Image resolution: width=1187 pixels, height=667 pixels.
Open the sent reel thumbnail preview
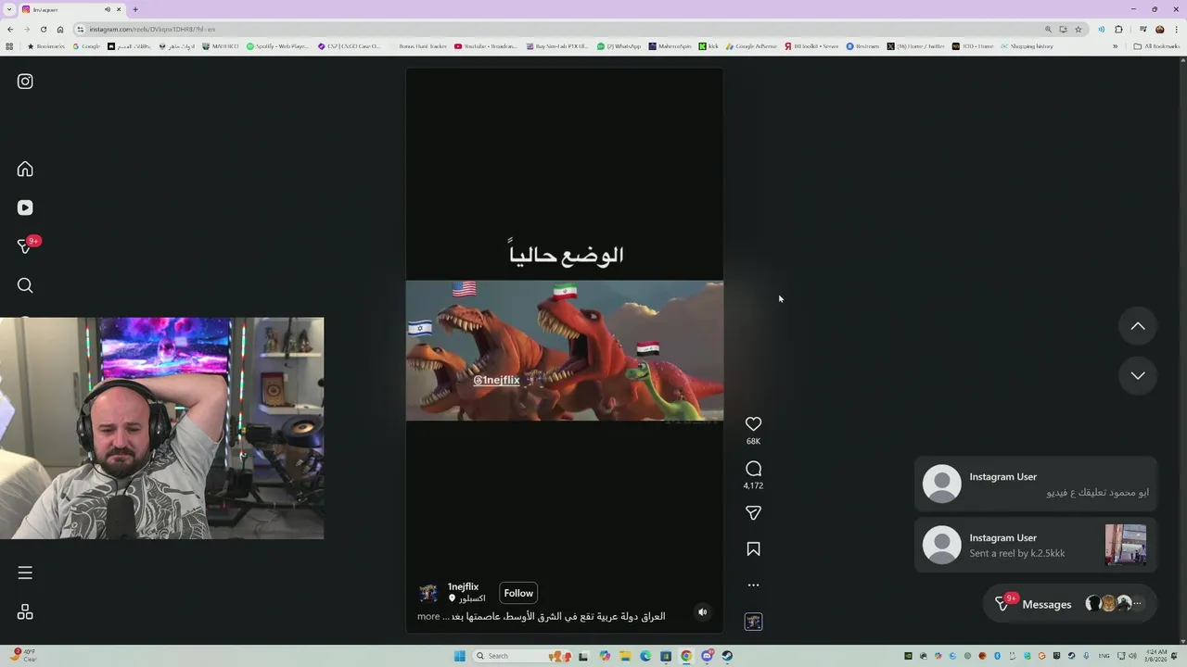[1126, 545]
